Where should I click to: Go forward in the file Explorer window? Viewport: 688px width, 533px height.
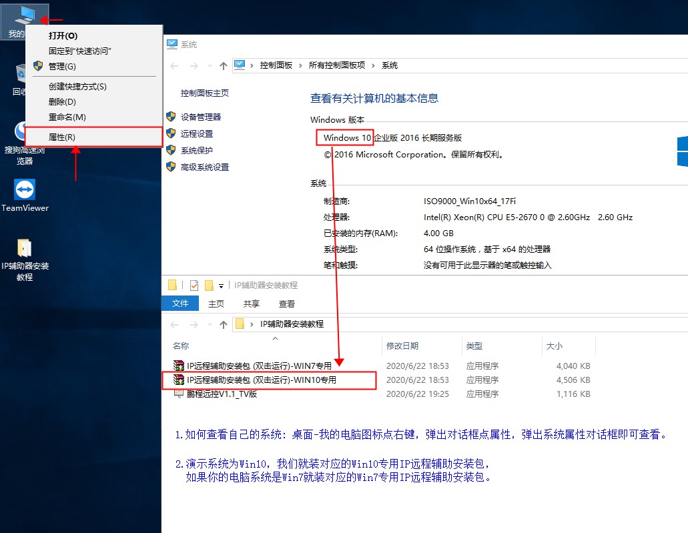[x=194, y=325]
